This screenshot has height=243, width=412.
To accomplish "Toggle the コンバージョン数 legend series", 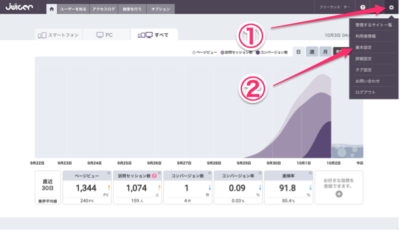I will (272, 52).
